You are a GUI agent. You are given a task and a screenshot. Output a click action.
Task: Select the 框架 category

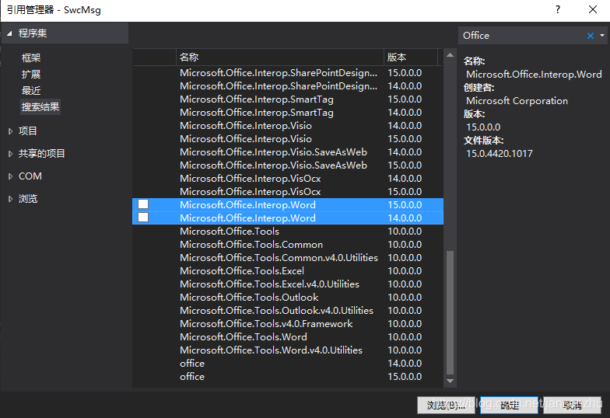[x=31, y=57]
